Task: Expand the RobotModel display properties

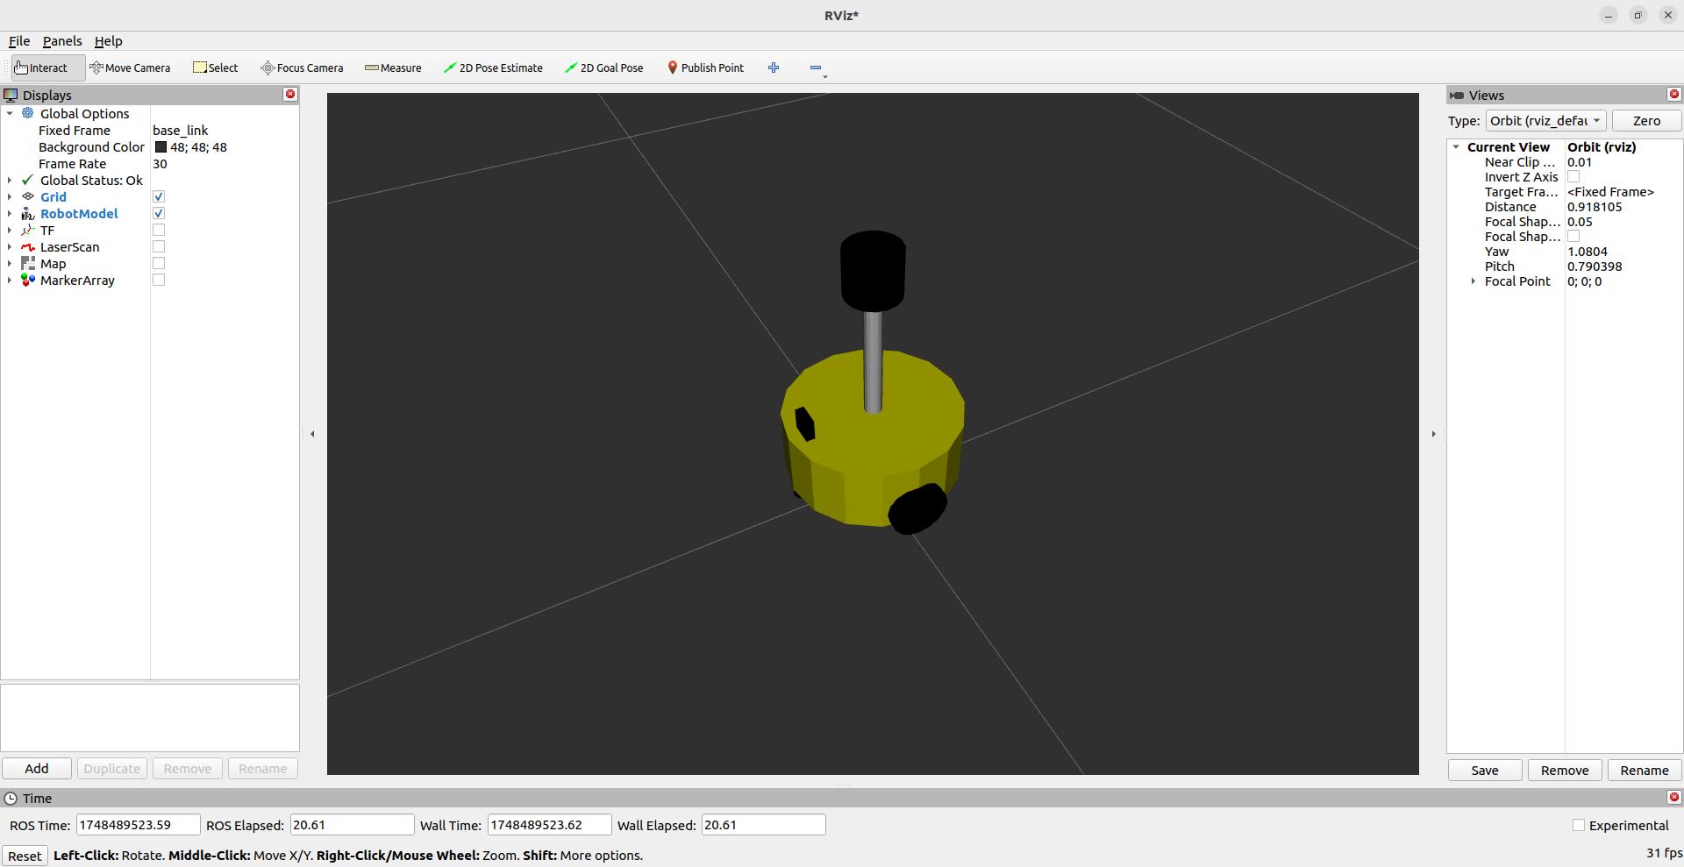Action: click(x=10, y=213)
